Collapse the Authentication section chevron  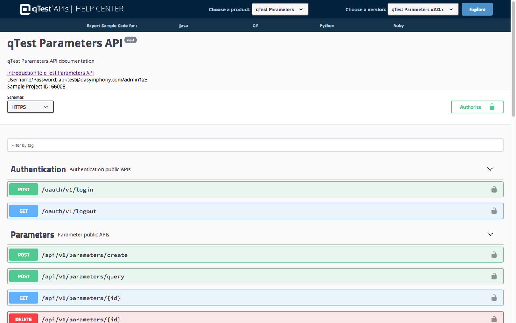pyautogui.click(x=490, y=169)
